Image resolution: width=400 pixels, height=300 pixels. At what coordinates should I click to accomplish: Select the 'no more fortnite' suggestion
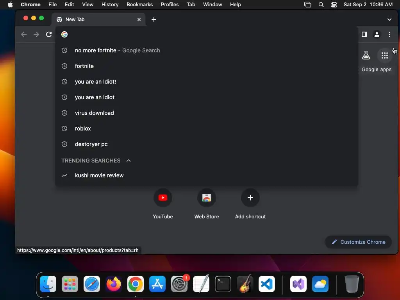(207, 50)
